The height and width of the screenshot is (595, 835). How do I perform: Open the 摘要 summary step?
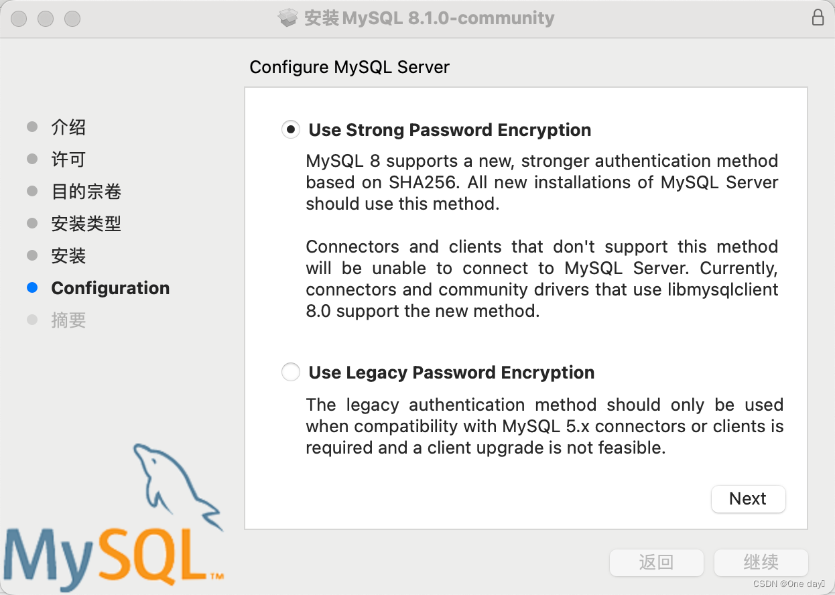(68, 320)
